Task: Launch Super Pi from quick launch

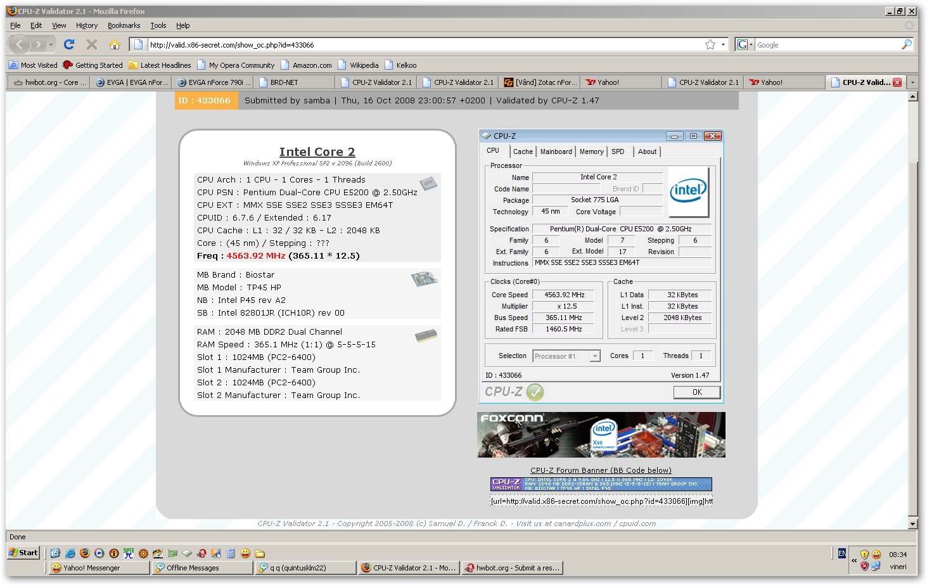Action: 129,553
